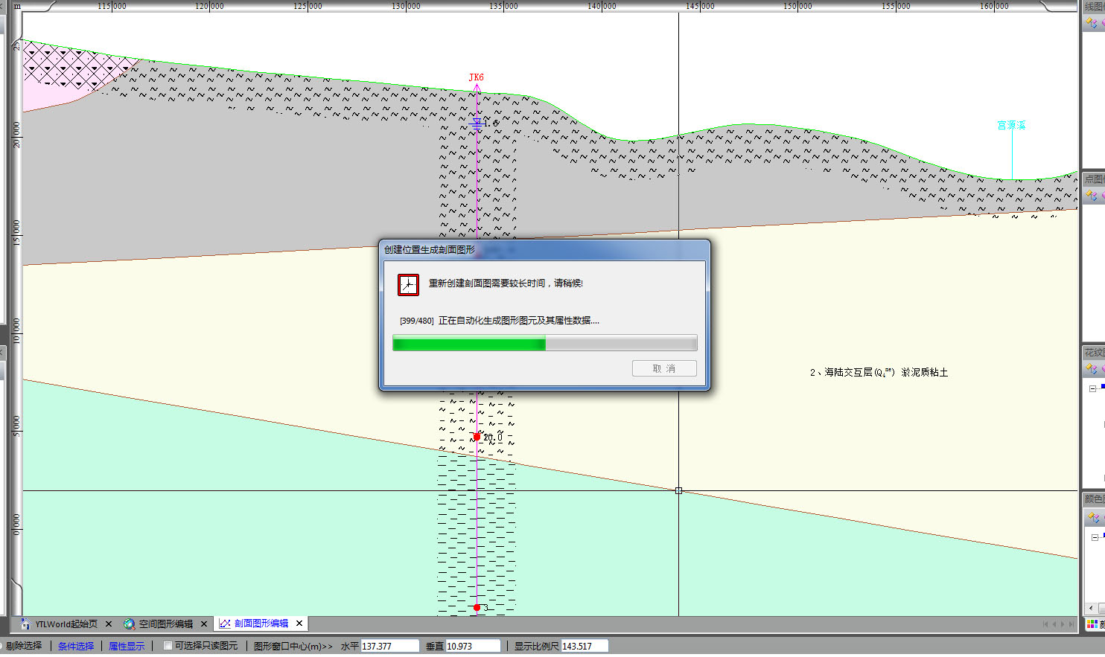
Task: Click the red borehole marker at depth 20.0
Action: [477, 437]
